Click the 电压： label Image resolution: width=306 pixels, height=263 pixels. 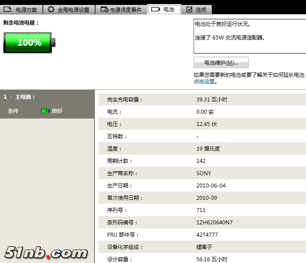[x=114, y=124]
